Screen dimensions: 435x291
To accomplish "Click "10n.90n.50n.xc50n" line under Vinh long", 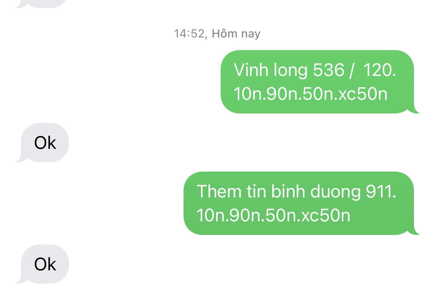I will click(x=310, y=94).
